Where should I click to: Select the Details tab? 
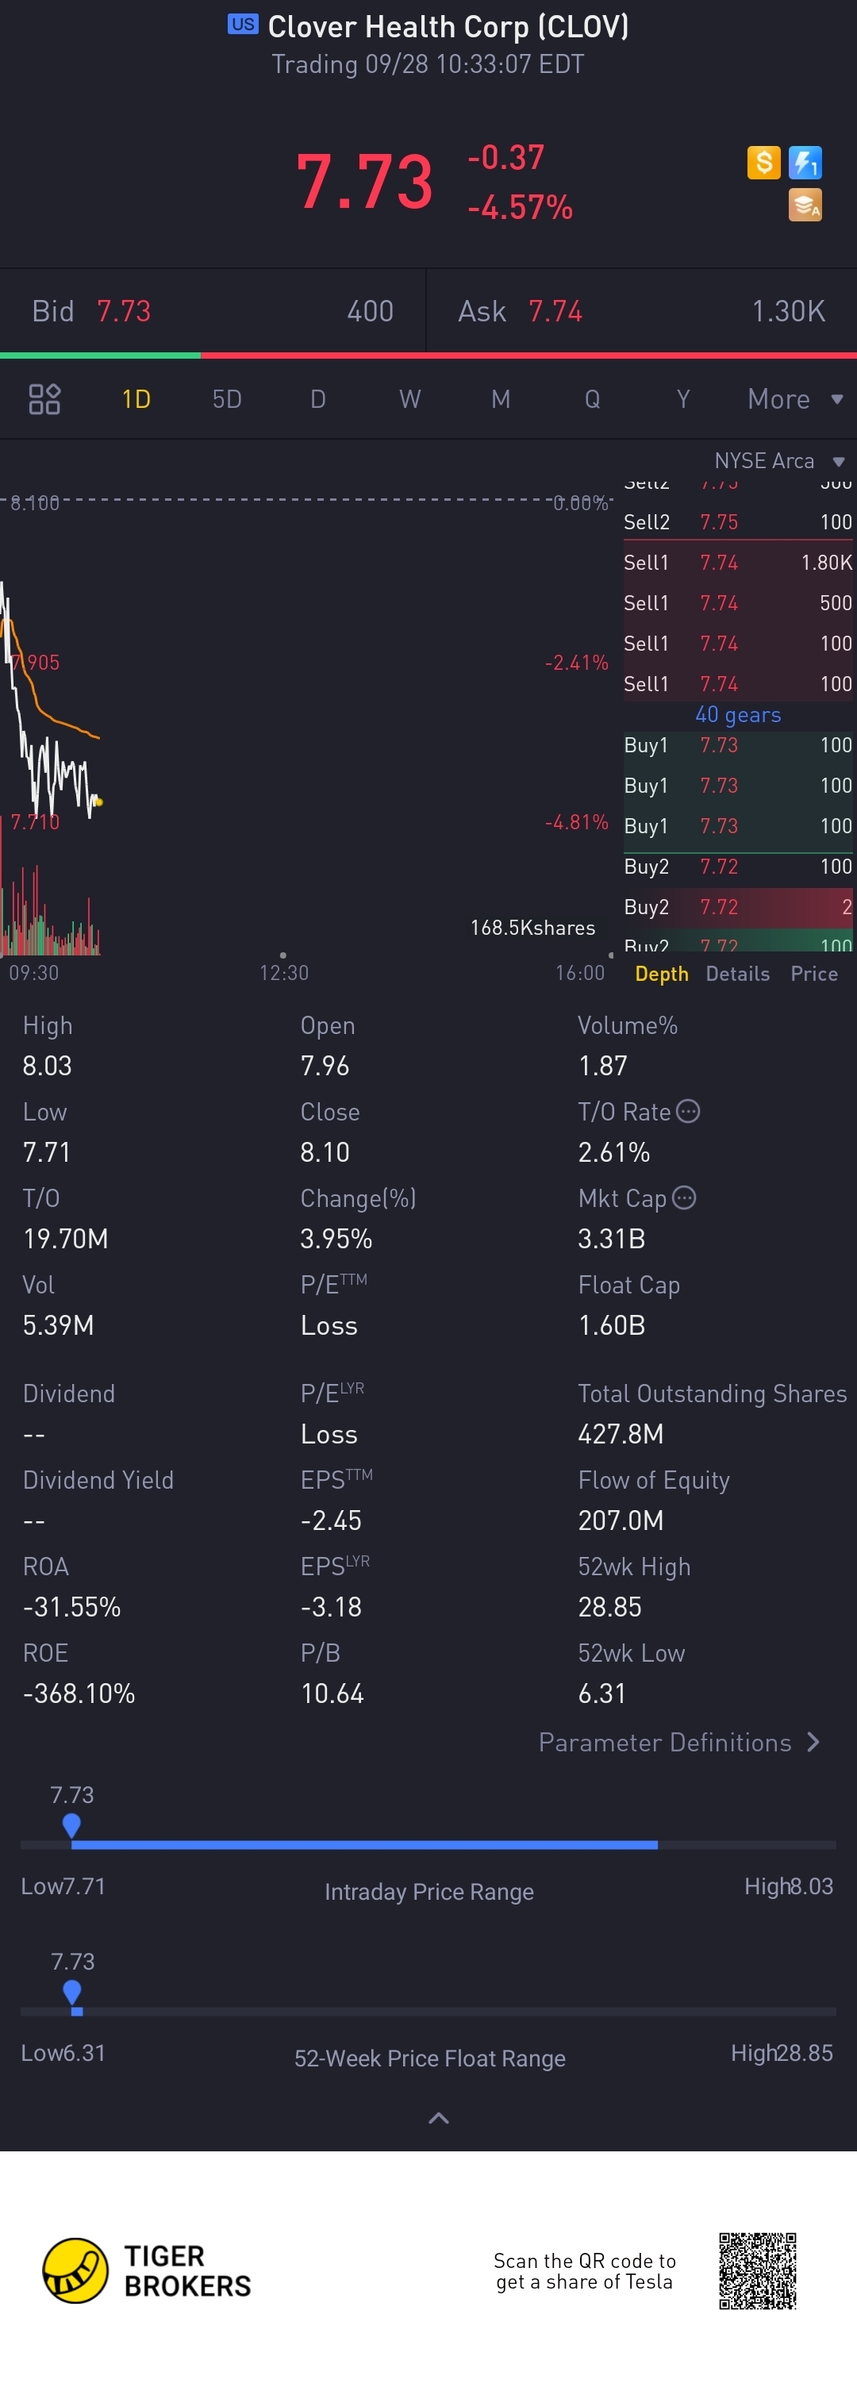coord(738,974)
